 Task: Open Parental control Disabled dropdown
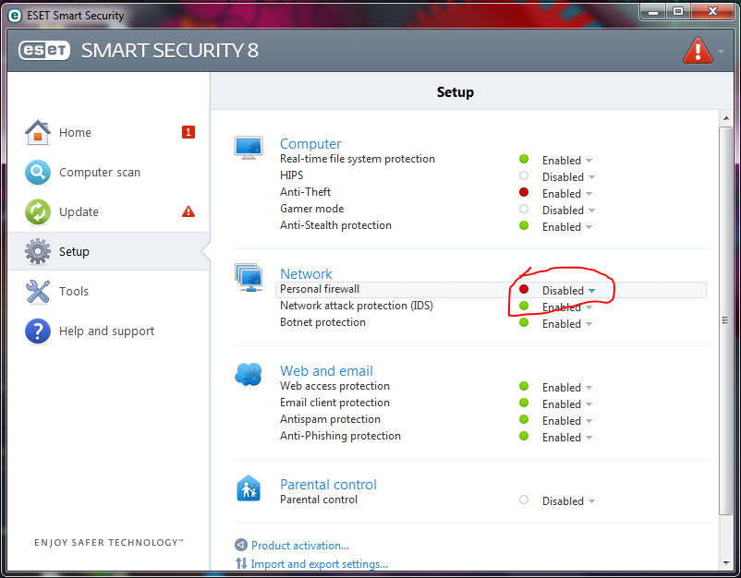(x=568, y=501)
